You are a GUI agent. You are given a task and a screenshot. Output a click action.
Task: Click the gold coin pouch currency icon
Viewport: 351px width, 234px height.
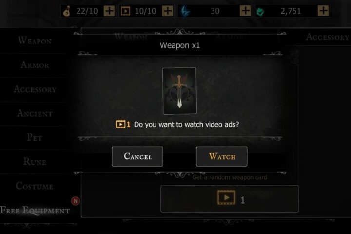(67, 11)
